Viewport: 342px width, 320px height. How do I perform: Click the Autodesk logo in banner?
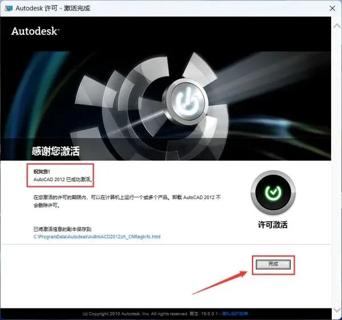(x=35, y=31)
